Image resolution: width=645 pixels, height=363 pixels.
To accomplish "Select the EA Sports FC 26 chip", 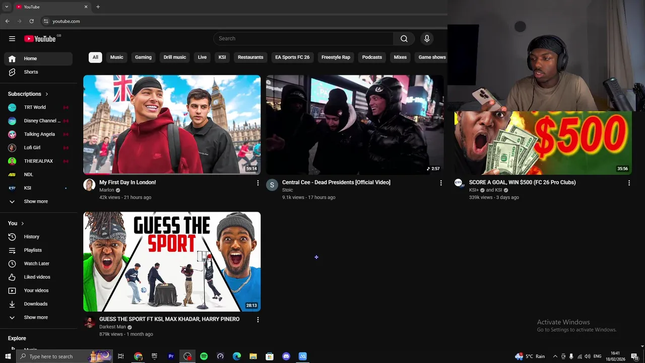I will point(292,57).
